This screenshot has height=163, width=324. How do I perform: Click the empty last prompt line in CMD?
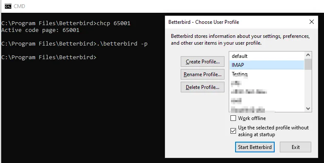(49, 57)
